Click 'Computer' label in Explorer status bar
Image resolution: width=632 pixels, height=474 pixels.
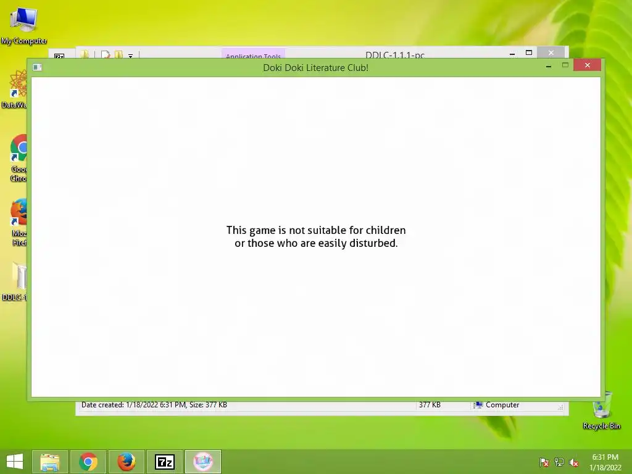click(502, 405)
